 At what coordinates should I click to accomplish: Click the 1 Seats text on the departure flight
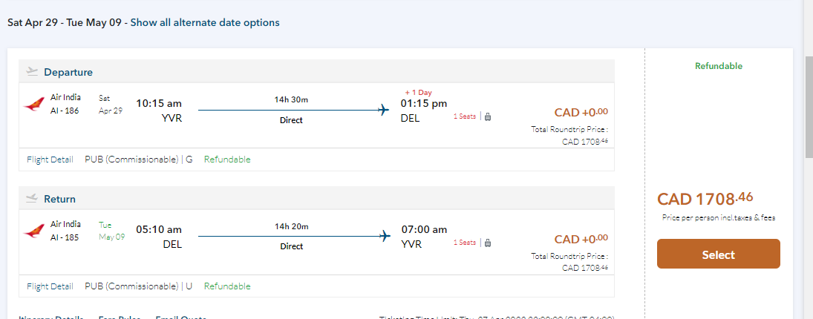pos(465,116)
